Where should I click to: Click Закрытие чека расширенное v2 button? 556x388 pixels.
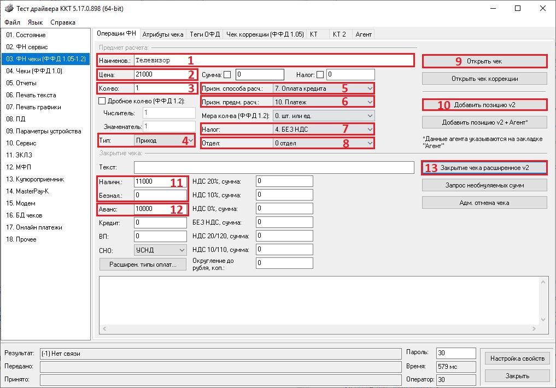[x=484, y=168]
